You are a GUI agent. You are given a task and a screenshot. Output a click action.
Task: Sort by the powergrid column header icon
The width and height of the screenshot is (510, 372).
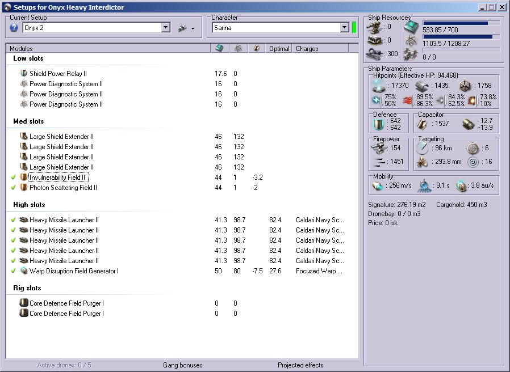[239, 48]
